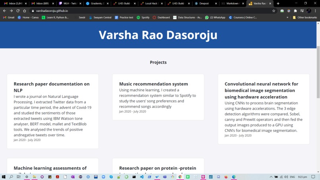320x180 pixels.
Task: Open the Learn R, Python bookmark
Action: [55, 17]
